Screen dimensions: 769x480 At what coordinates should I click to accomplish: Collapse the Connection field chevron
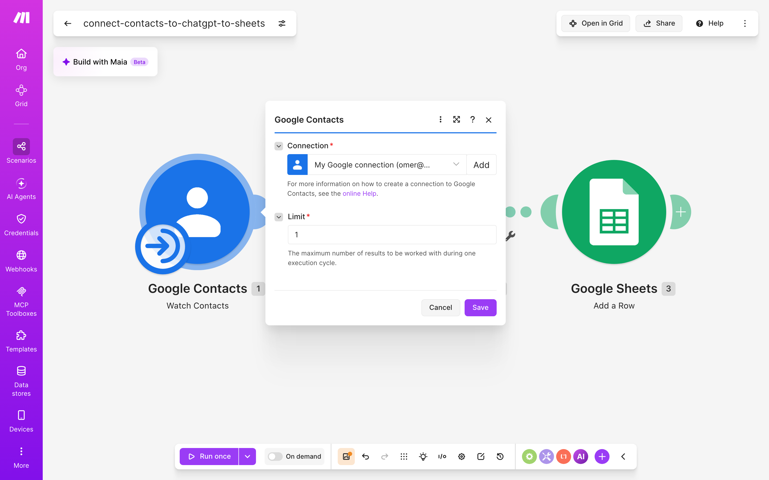279,146
